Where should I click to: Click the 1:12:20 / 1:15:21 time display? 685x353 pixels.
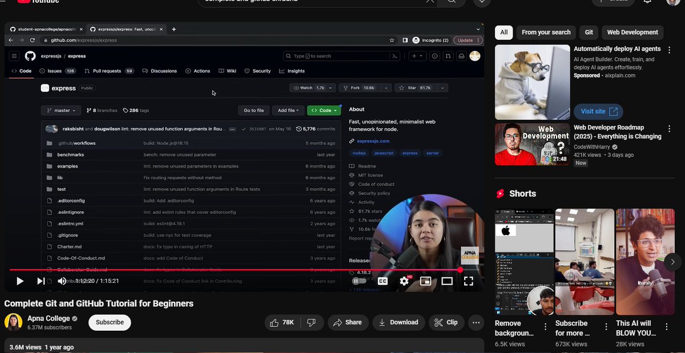click(x=97, y=281)
